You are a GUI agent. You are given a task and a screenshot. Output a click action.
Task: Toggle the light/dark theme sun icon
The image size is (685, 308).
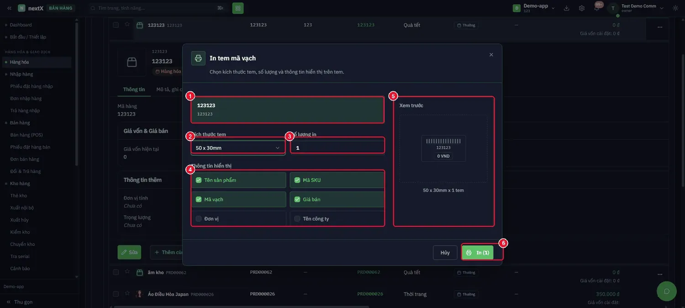click(x=675, y=8)
